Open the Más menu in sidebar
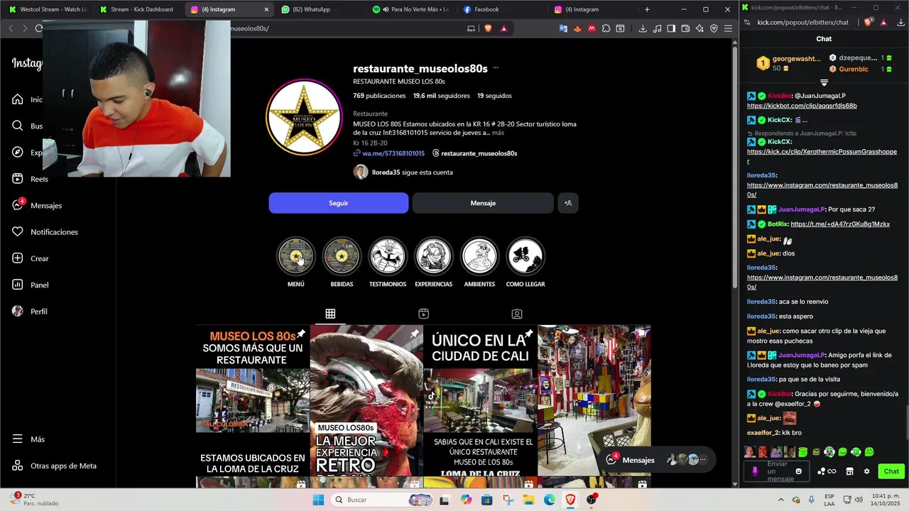 (28, 439)
